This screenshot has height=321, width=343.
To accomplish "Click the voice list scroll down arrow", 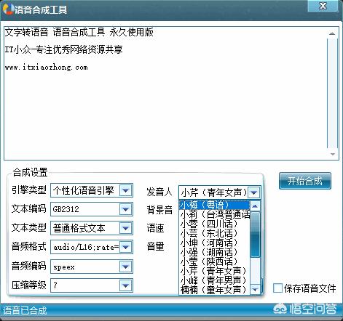I will pos(255,289).
